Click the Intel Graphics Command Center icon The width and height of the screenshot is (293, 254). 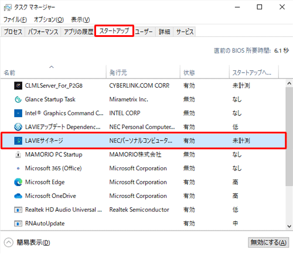[x=18, y=113]
